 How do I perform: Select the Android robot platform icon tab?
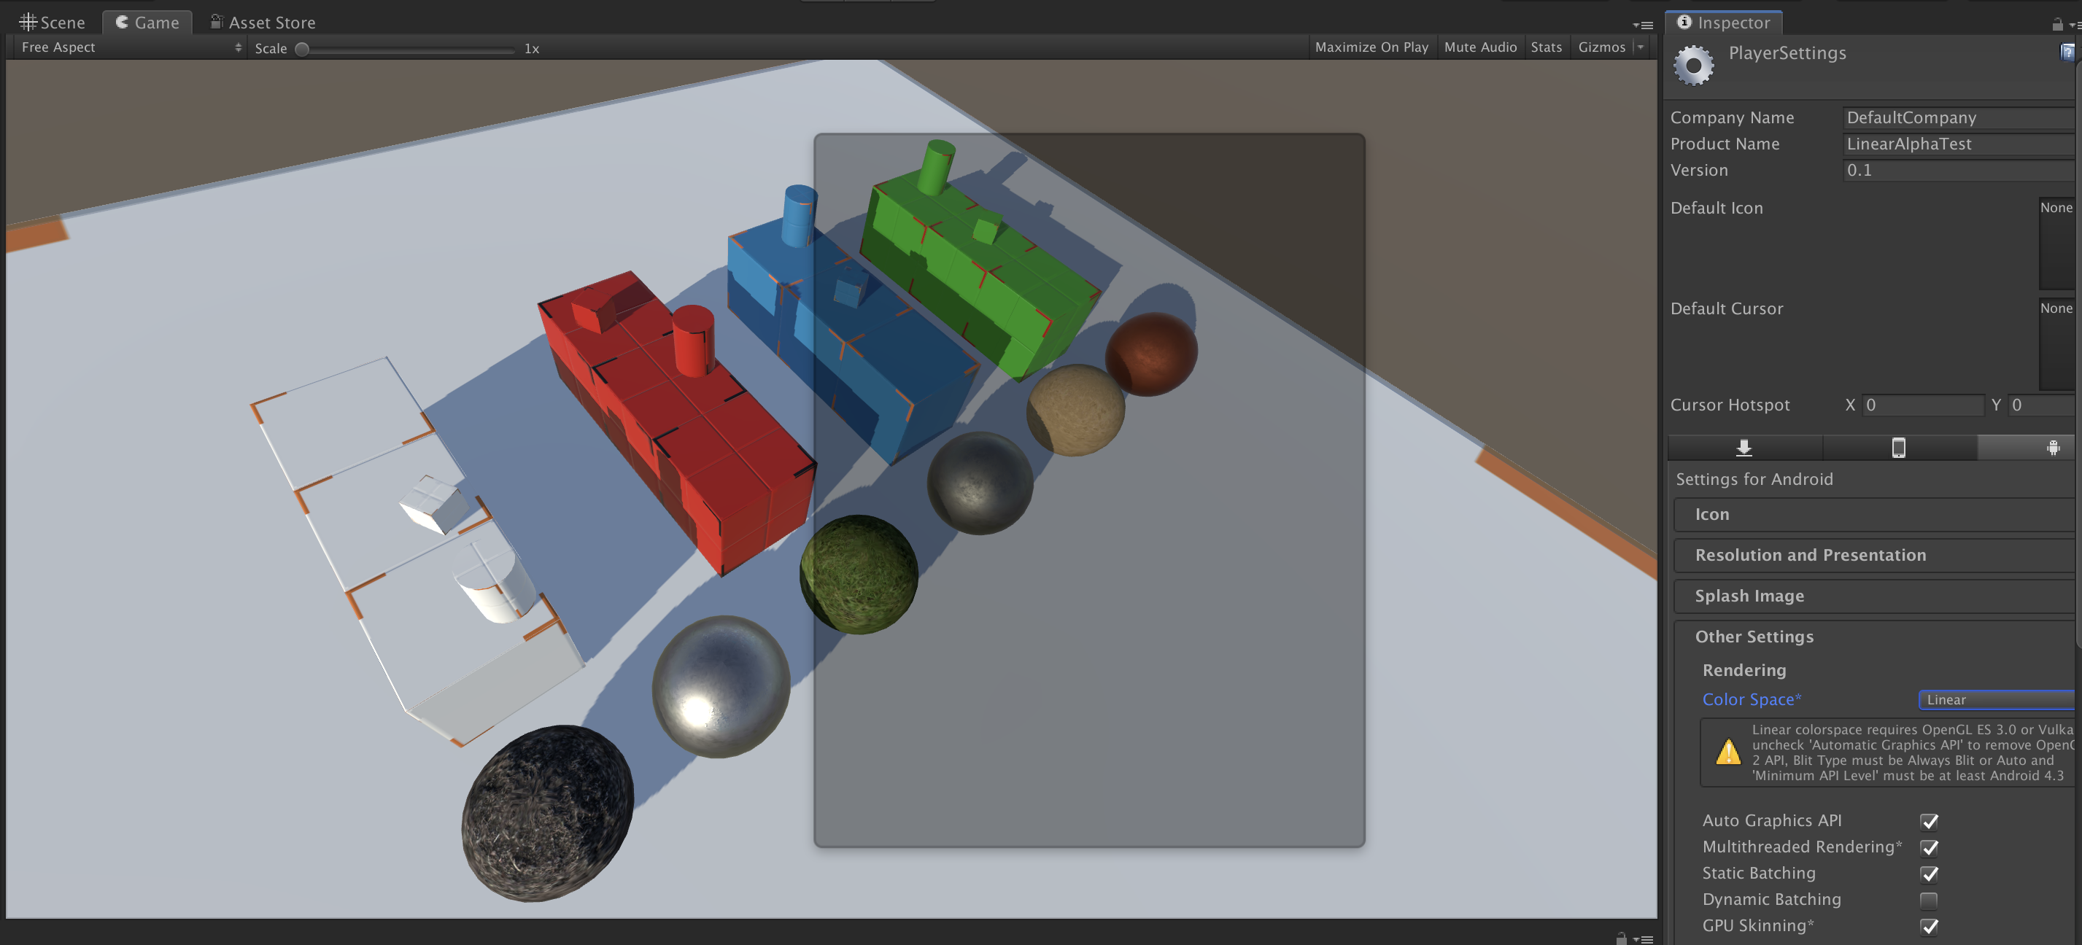pyautogui.click(x=2052, y=448)
